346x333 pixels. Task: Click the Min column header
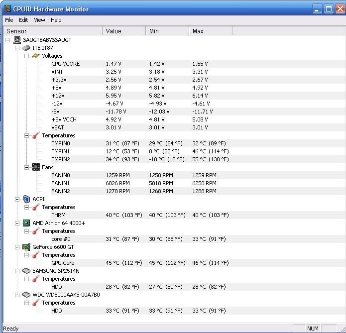coord(167,31)
